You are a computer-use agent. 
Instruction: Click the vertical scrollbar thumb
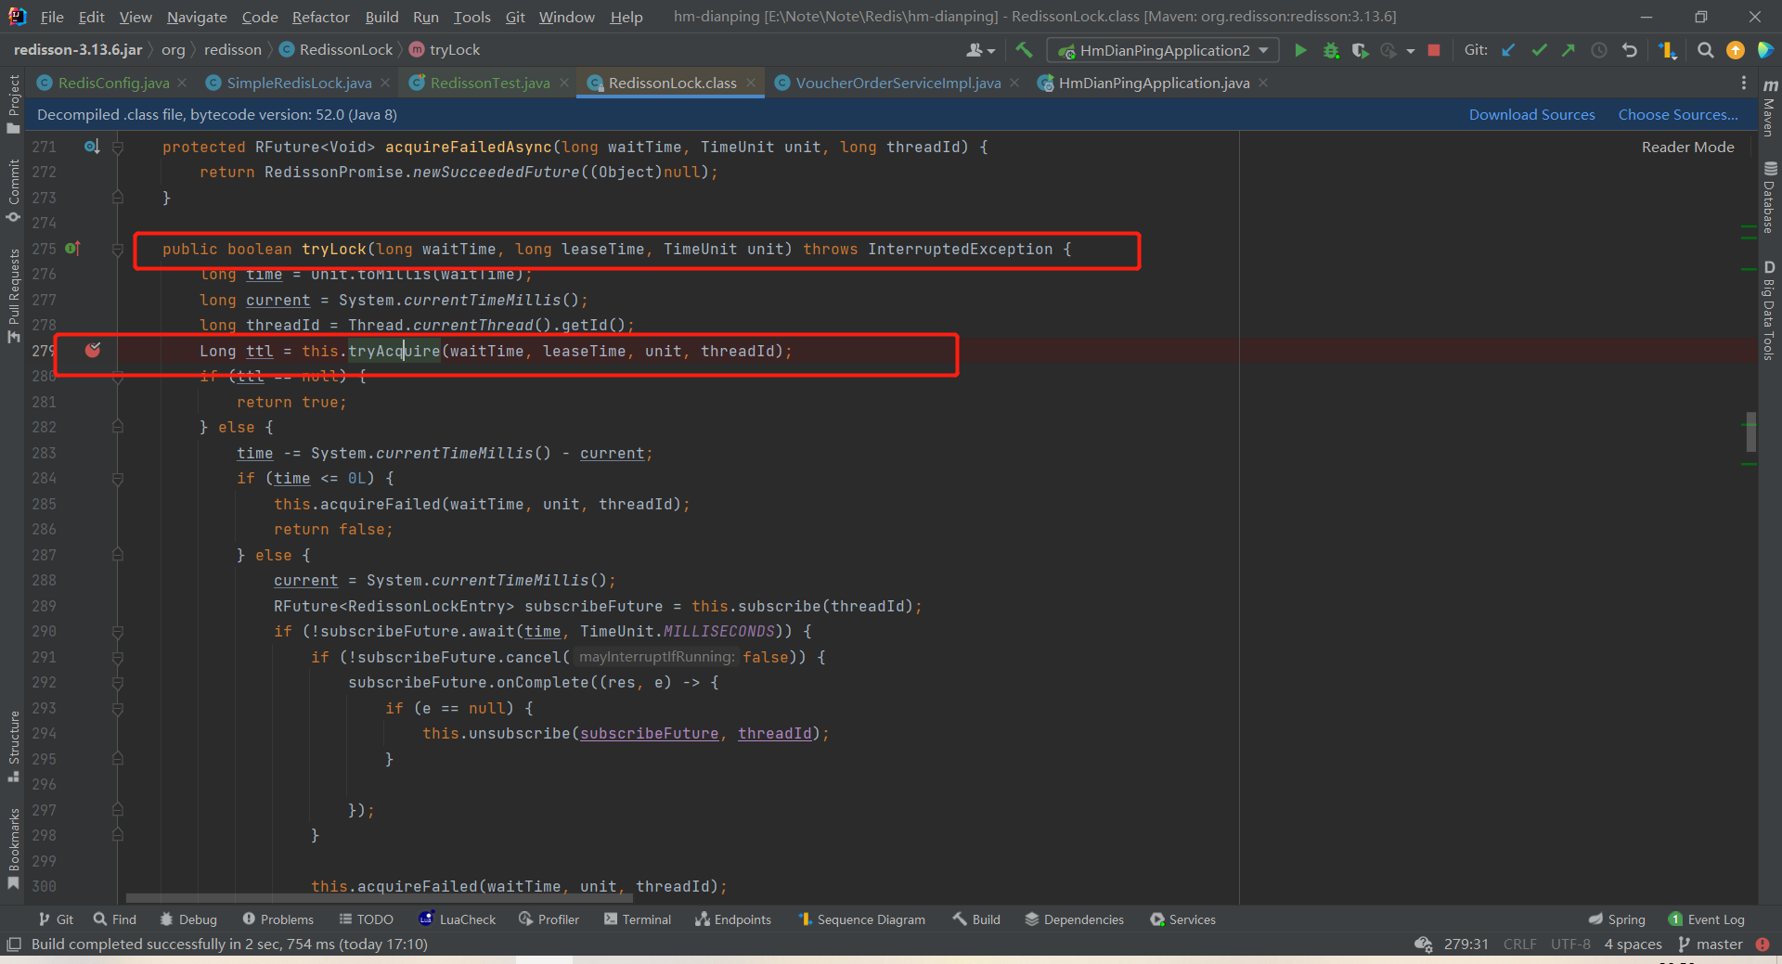pyautogui.click(x=1750, y=431)
